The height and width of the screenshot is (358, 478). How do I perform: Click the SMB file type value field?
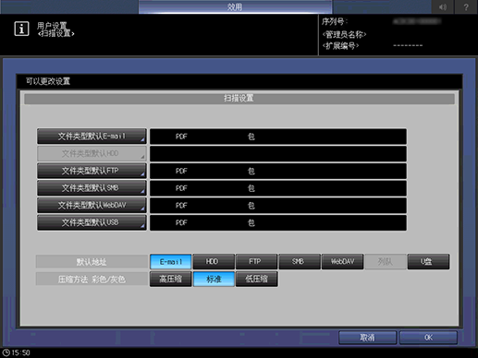pyautogui.click(x=278, y=188)
